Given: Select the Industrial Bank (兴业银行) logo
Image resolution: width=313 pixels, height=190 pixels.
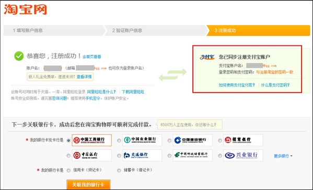Looking at the screenshot, I should [243, 155].
